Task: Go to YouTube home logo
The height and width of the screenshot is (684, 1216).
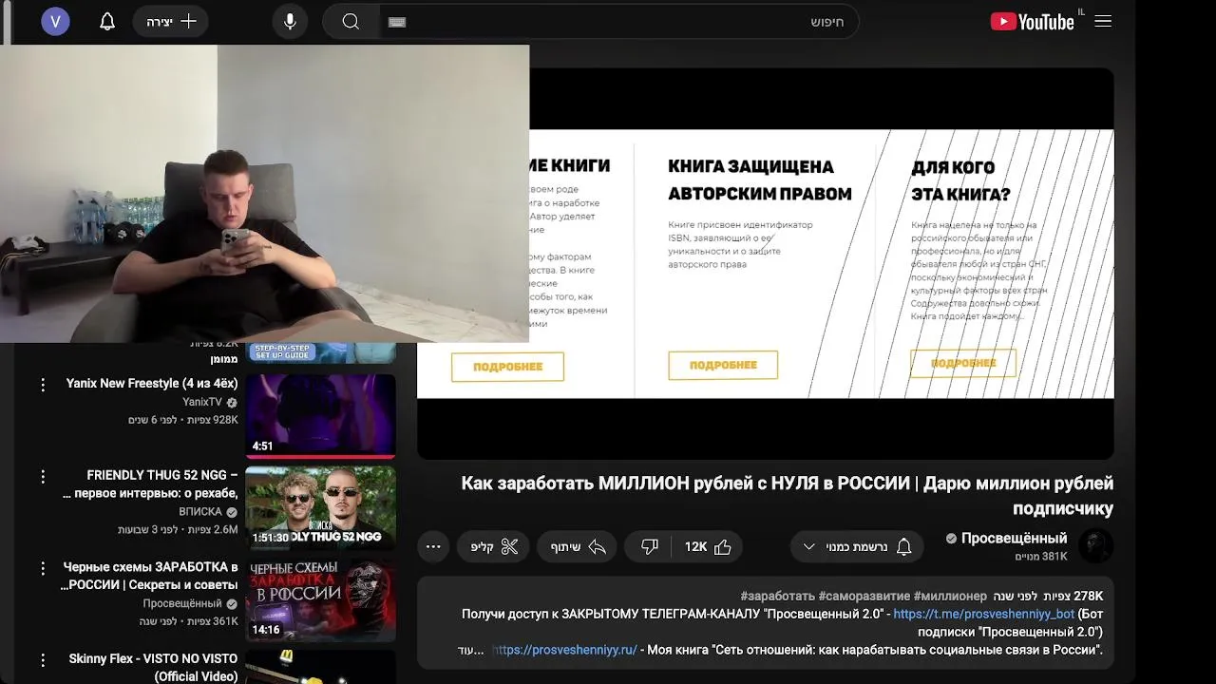Action: [1033, 21]
